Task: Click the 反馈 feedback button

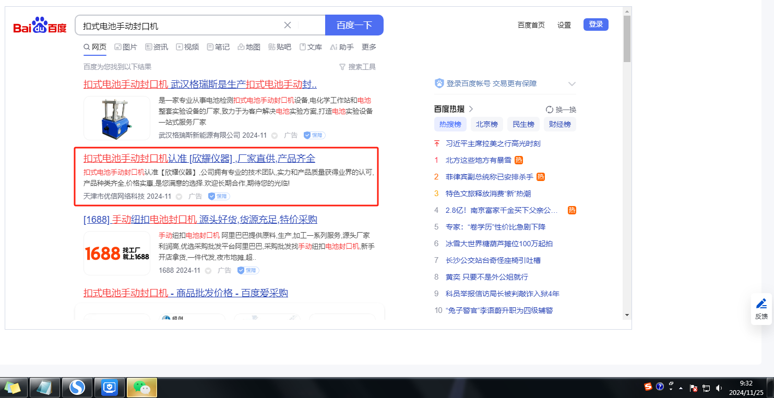Action: [761, 309]
